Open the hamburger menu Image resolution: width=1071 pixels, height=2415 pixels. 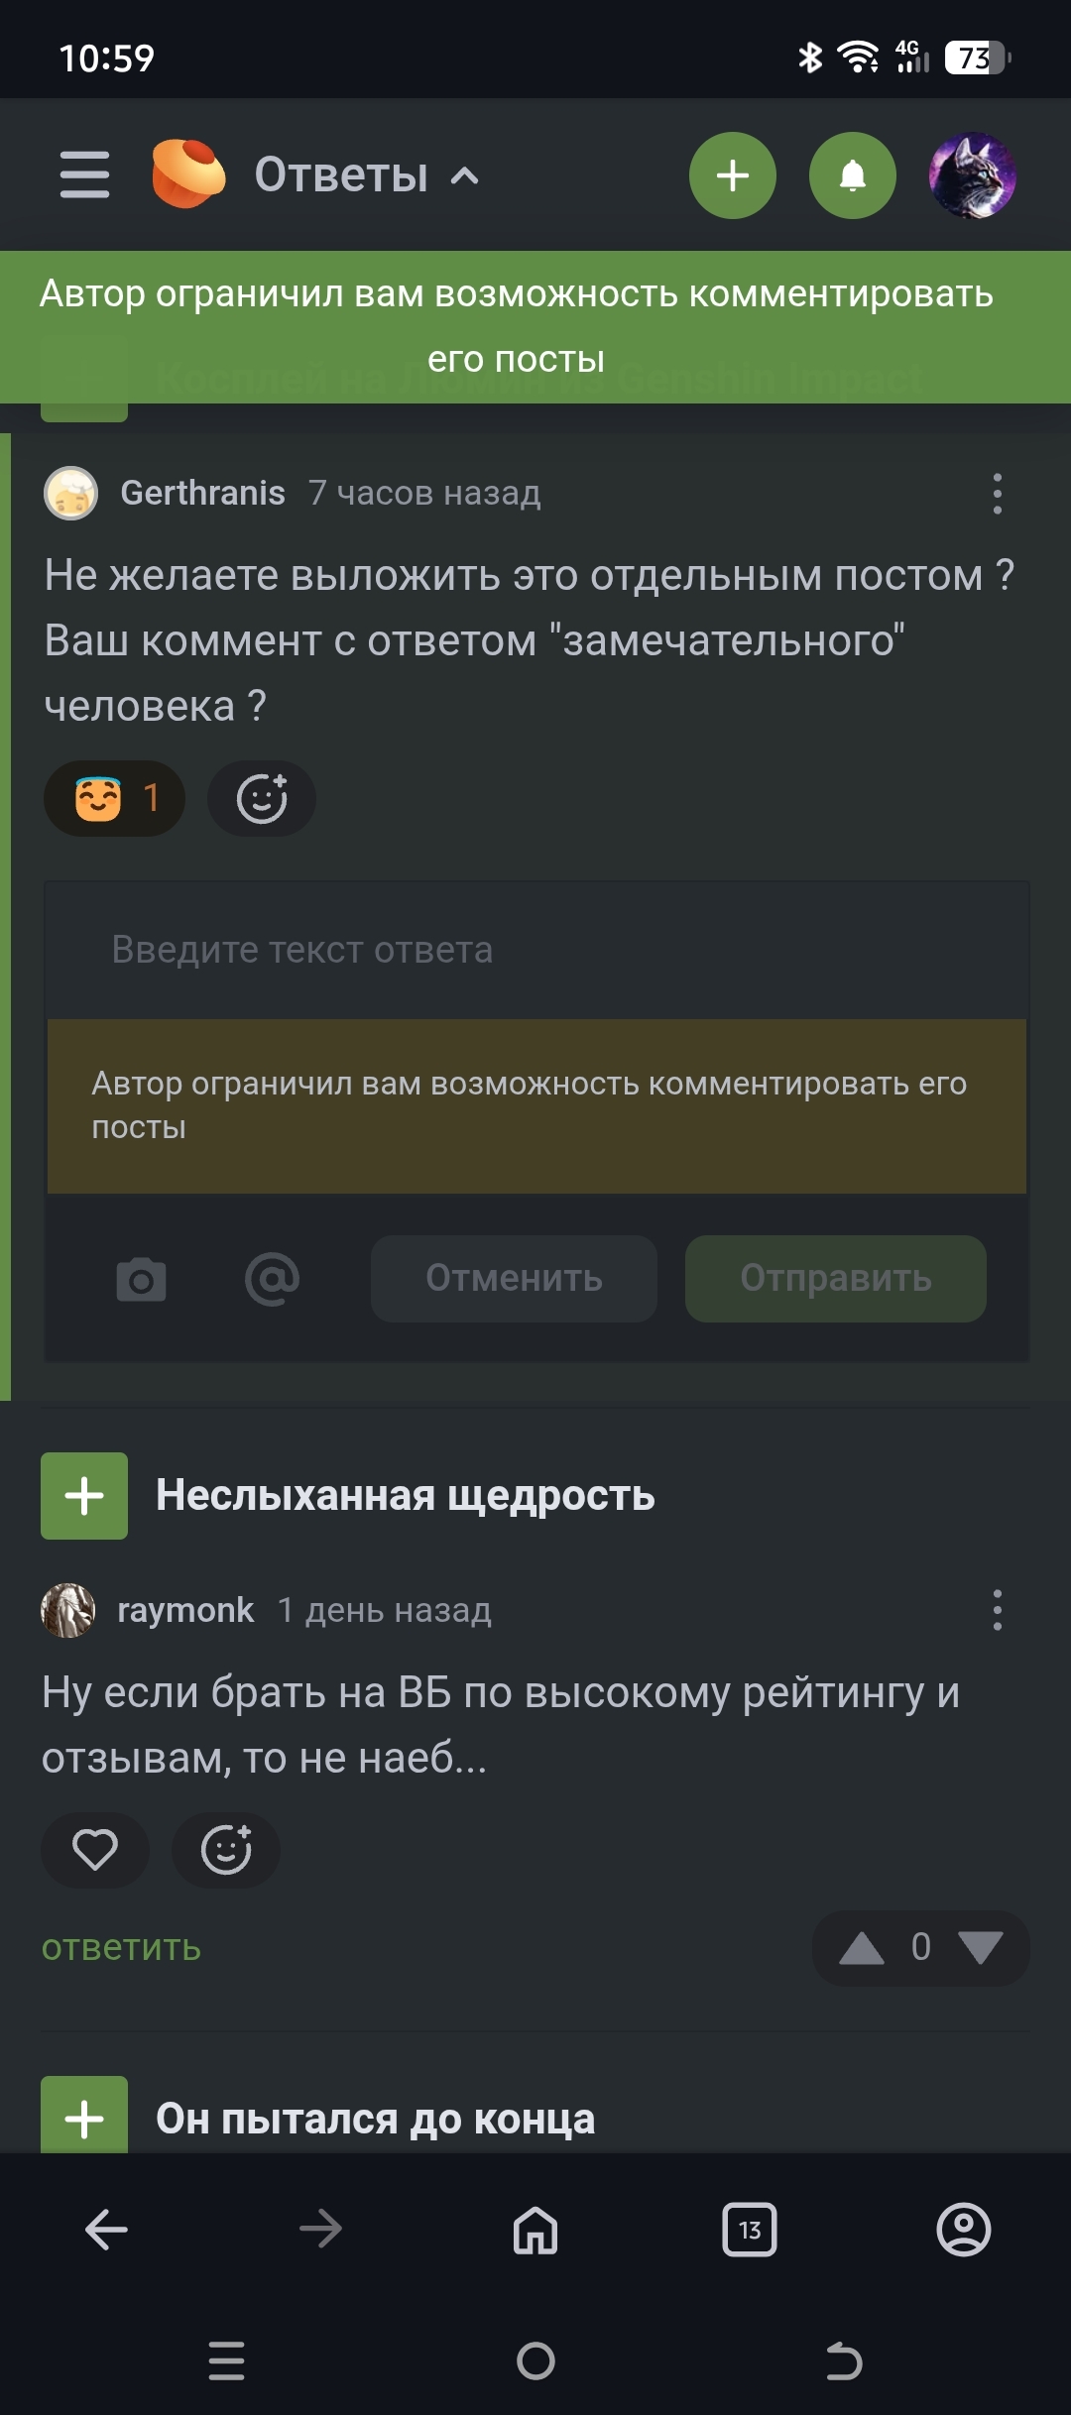click(84, 175)
